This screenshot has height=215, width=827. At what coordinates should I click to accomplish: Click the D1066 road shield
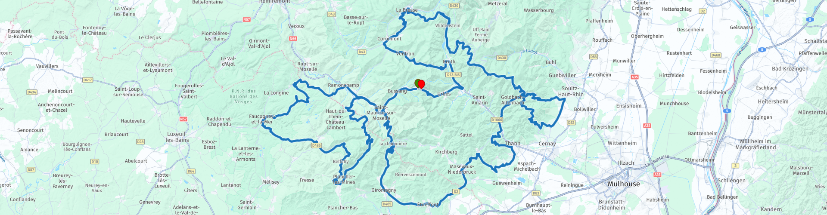tap(497, 120)
